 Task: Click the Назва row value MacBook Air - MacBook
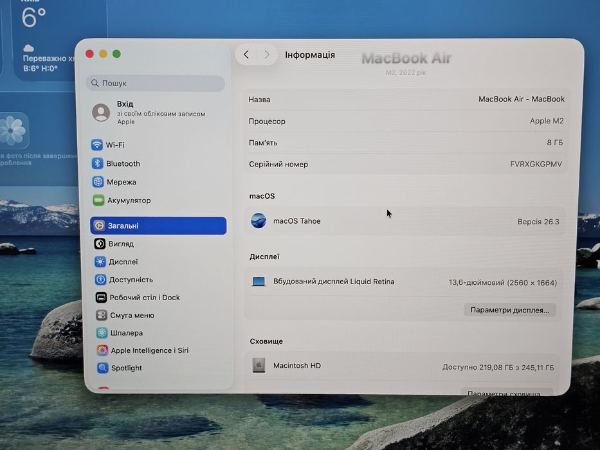522,99
